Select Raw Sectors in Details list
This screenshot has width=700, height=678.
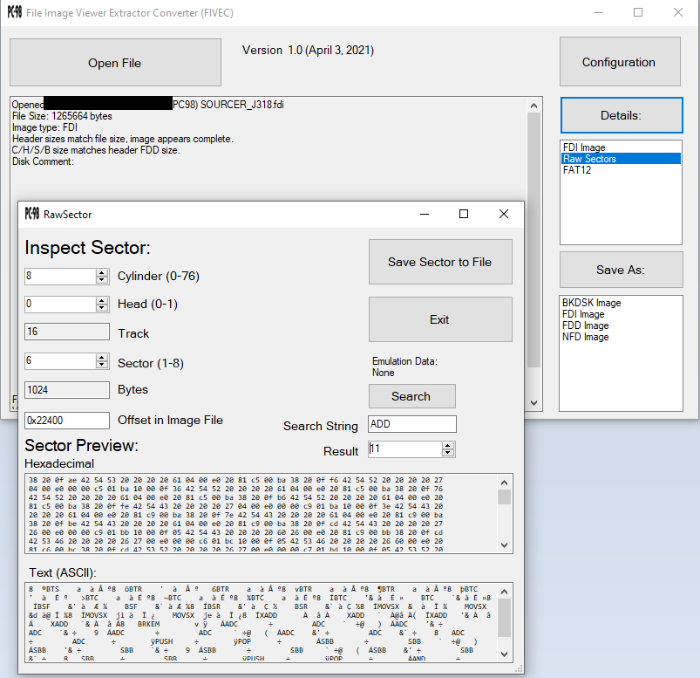(x=621, y=159)
